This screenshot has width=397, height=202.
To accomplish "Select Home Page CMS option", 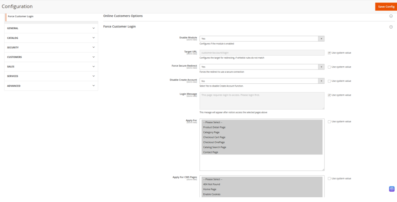I will pyautogui.click(x=262, y=189).
